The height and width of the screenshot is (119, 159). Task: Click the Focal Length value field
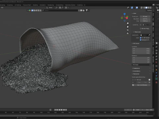tap(145, 17)
